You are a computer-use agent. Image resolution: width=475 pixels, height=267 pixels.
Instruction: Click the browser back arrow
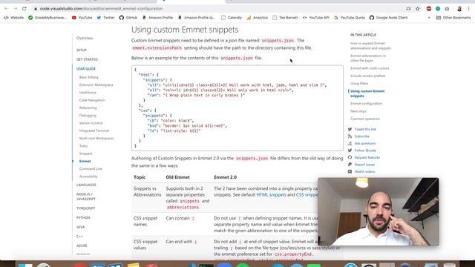tap(7, 9)
